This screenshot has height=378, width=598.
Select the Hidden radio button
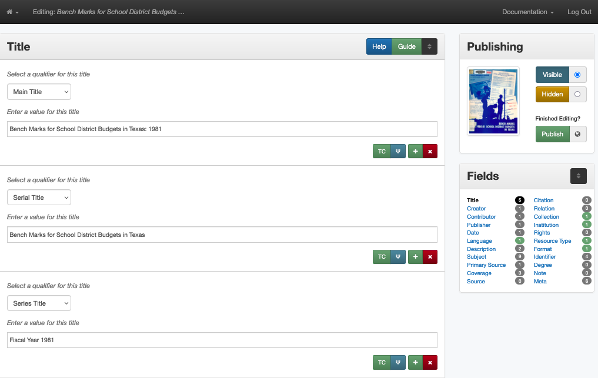coord(577,94)
